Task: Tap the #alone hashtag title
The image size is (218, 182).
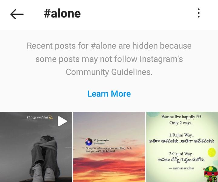Action: 62,14
